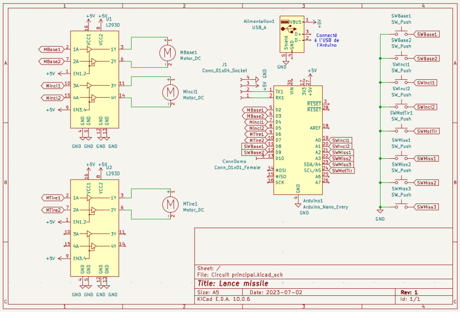Click the +5V power symbol above the Arduino
Image resolution: width=460 pixels, height=312 pixels.
310,77
